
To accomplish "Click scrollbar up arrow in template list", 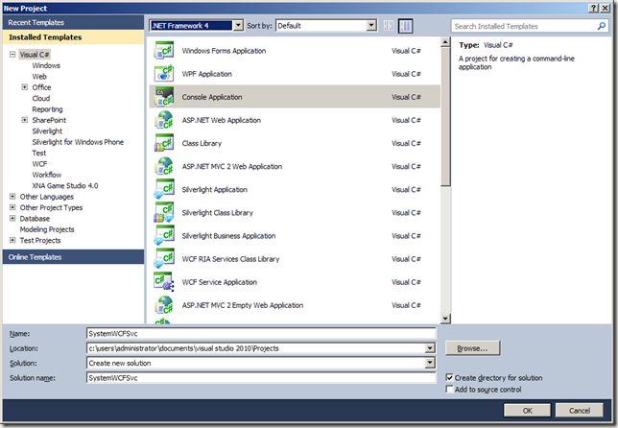I will [x=445, y=42].
